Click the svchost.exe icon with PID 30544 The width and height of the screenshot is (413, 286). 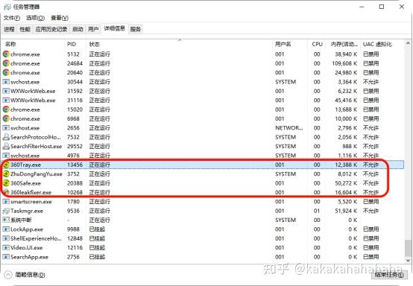[x=6, y=82]
